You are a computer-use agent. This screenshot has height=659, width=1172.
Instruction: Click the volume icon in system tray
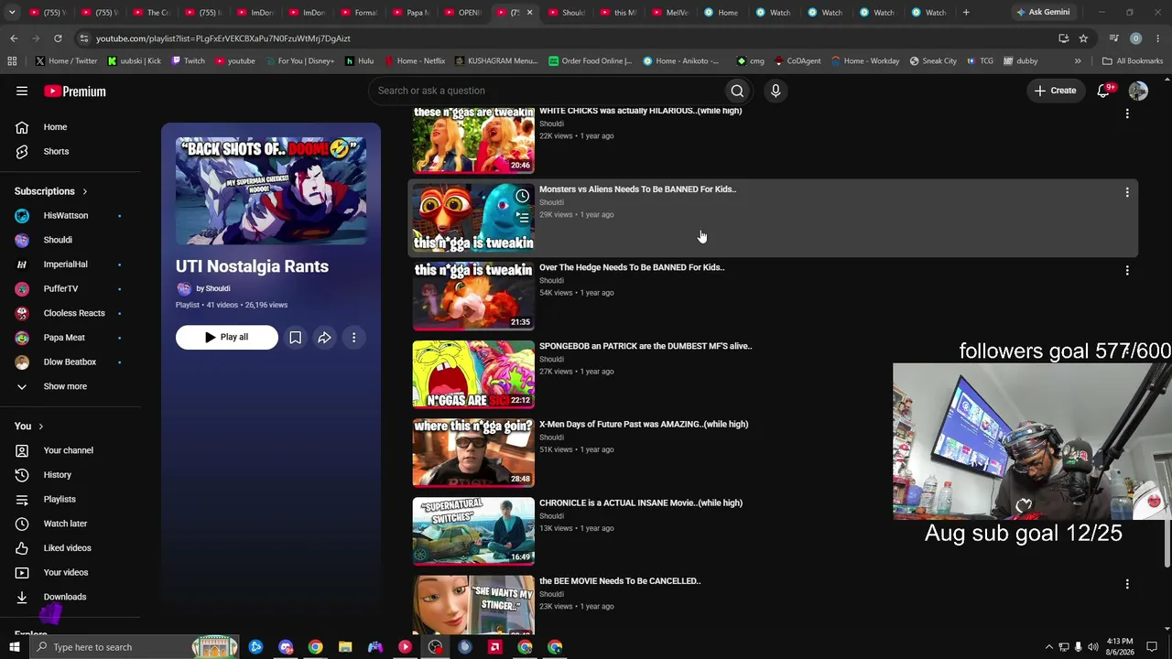pyautogui.click(x=1093, y=647)
